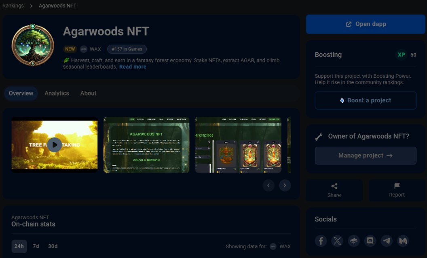Open the Telegram social link
427x258 pixels.
pyautogui.click(x=387, y=241)
